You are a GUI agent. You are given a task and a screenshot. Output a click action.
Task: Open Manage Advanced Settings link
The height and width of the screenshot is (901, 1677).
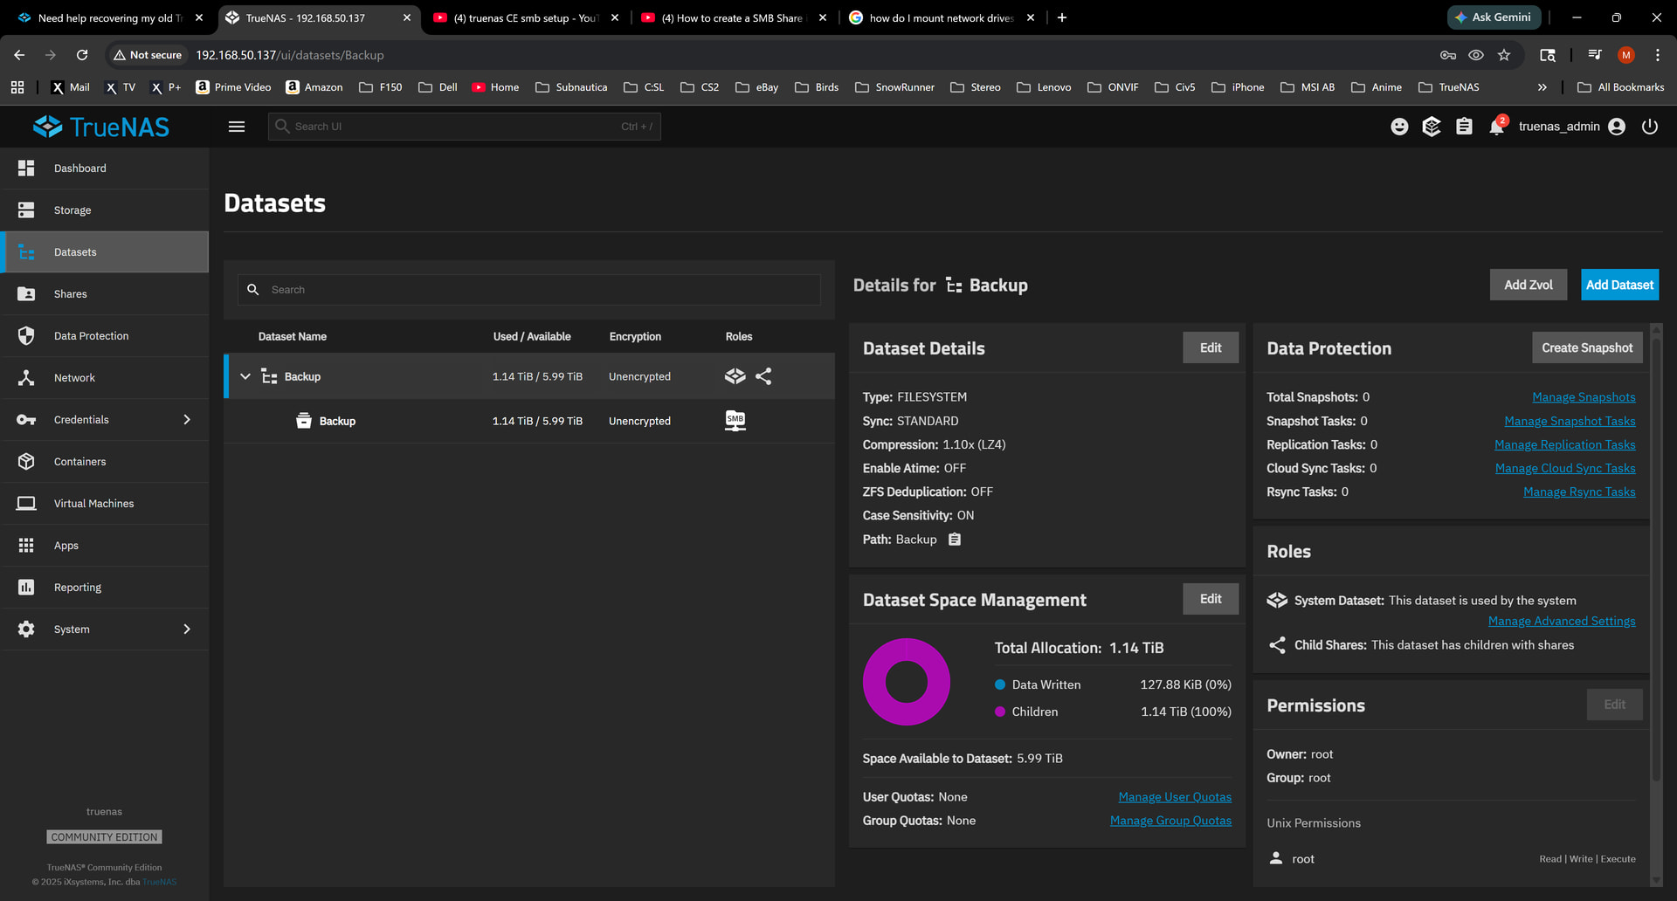(1562, 621)
